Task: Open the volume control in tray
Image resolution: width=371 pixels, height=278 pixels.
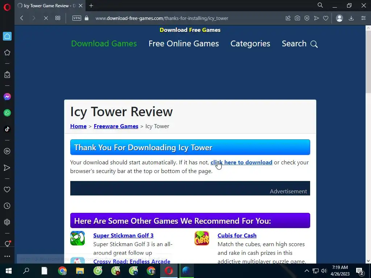Action: coord(324,271)
